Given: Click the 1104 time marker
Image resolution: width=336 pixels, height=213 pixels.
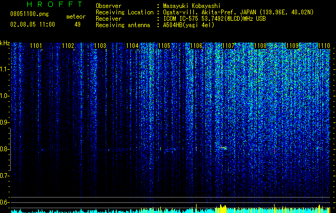Looking at the screenshot, I should coord(132,45).
